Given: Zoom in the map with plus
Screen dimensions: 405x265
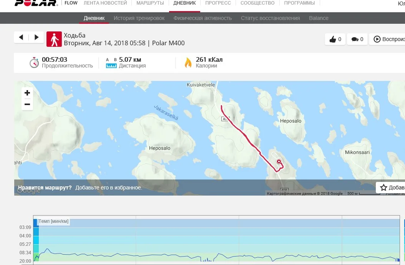Looking at the screenshot, I should (27, 93).
